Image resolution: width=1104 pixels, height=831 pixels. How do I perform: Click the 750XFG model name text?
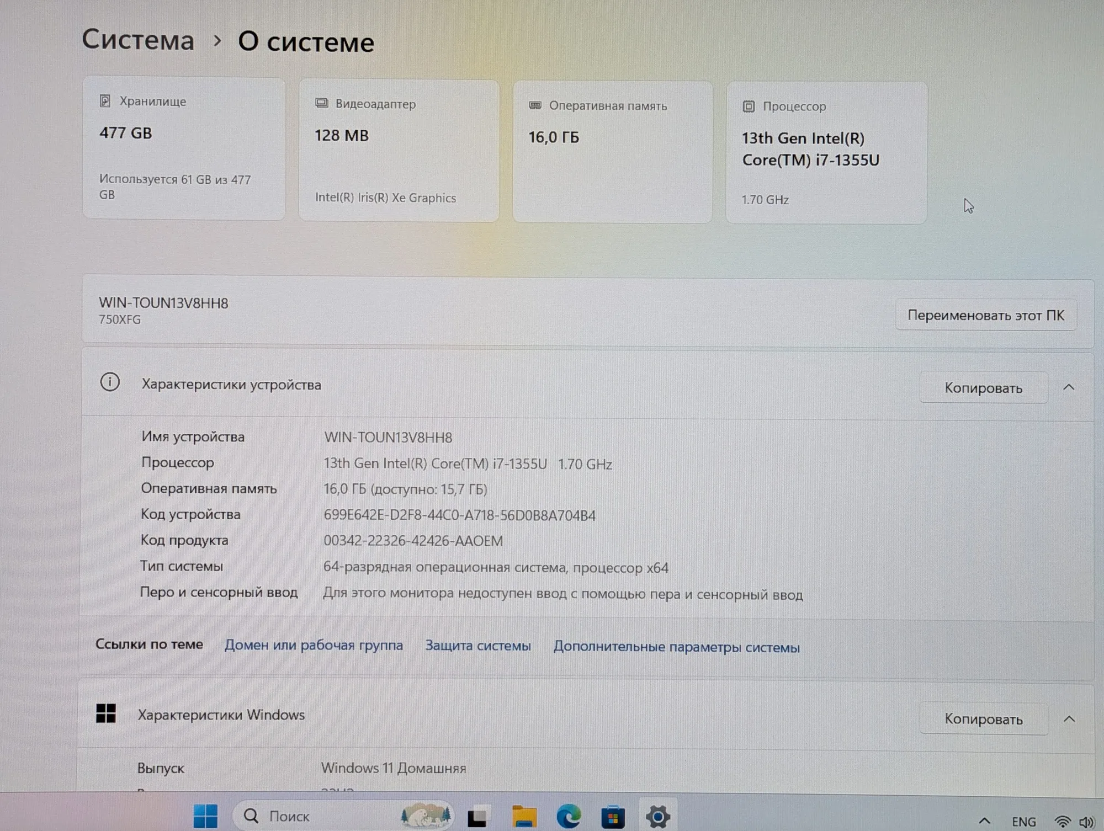(119, 319)
